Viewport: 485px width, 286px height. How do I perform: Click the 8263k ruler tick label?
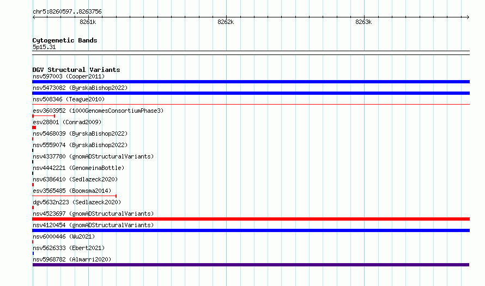pos(363,22)
